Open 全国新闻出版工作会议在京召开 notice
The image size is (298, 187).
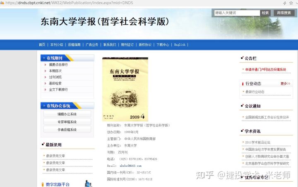click(267, 117)
